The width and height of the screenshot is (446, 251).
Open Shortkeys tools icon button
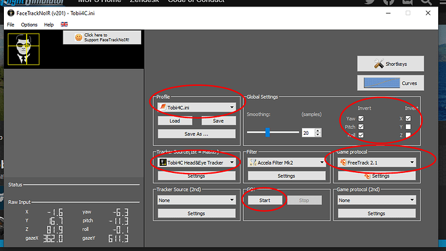tap(390, 64)
